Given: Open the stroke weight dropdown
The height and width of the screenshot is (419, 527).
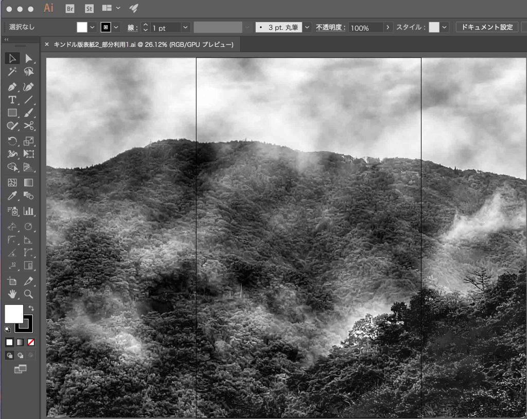Looking at the screenshot, I should [185, 27].
